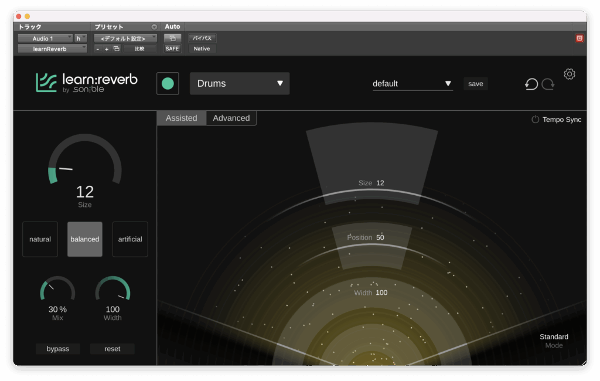Click the Auto header label
The height and width of the screenshot is (381, 600).
pos(172,26)
